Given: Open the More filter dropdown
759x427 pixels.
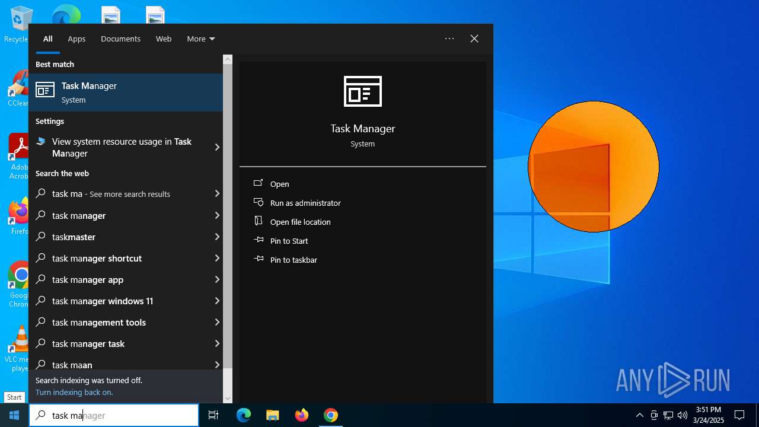Looking at the screenshot, I should (201, 39).
